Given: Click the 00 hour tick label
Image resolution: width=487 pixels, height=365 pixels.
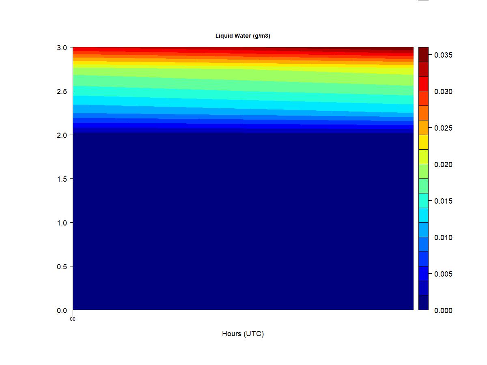Looking at the screenshot, I should click(73, 319).
